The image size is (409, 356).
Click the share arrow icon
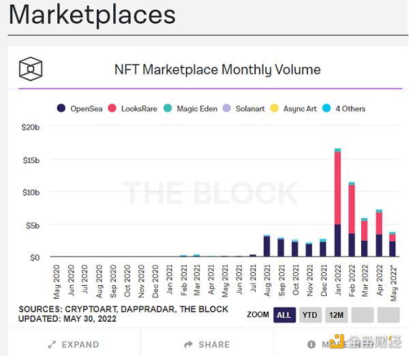[x=190, y=344]
